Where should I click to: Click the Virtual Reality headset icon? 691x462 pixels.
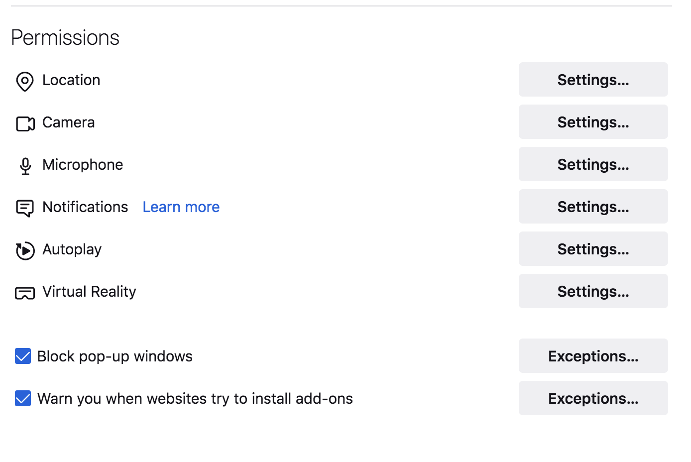pos(25,293)
